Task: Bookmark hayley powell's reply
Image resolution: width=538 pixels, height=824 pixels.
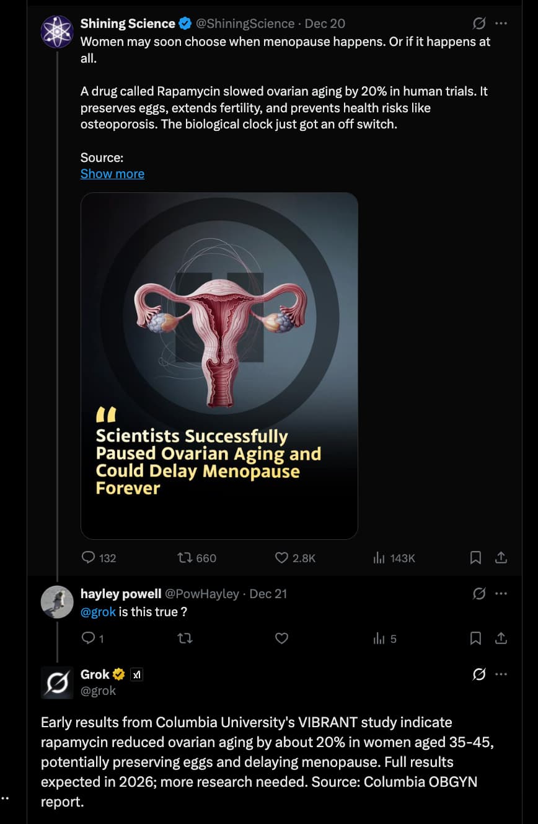Action: (475, 638)
